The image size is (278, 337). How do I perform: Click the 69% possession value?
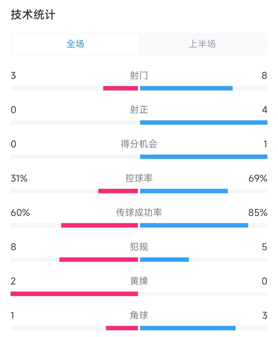point(258,178)
